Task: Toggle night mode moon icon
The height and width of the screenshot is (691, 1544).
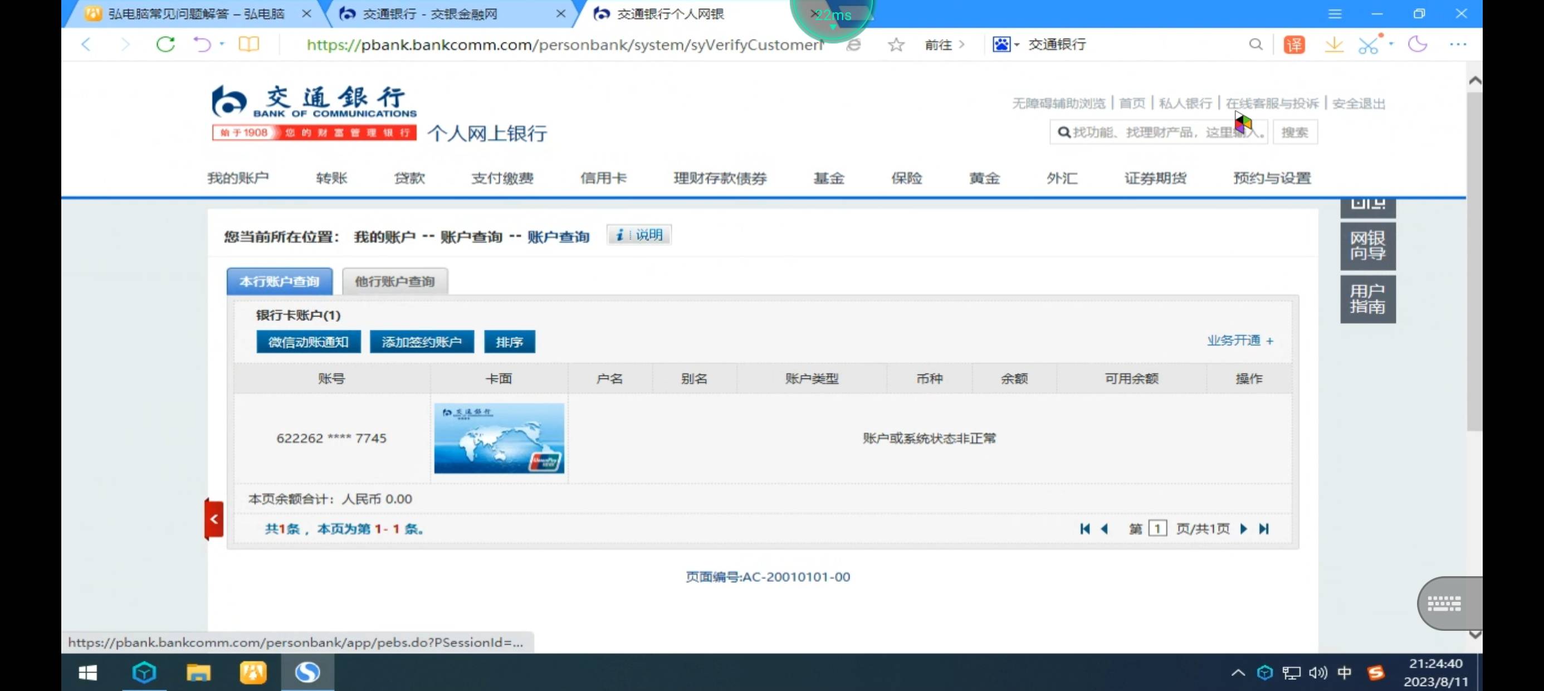Action: click(x=1418, y=44)
